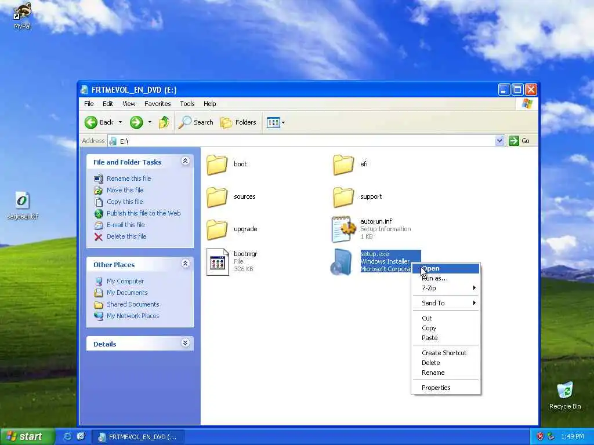594x445 pixels.
Task: Open the boot folder icon
Action: (x=217, y=165)
